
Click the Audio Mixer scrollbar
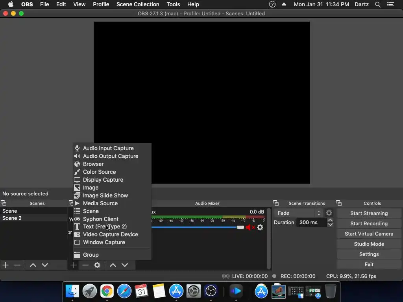tap(268, 238)
